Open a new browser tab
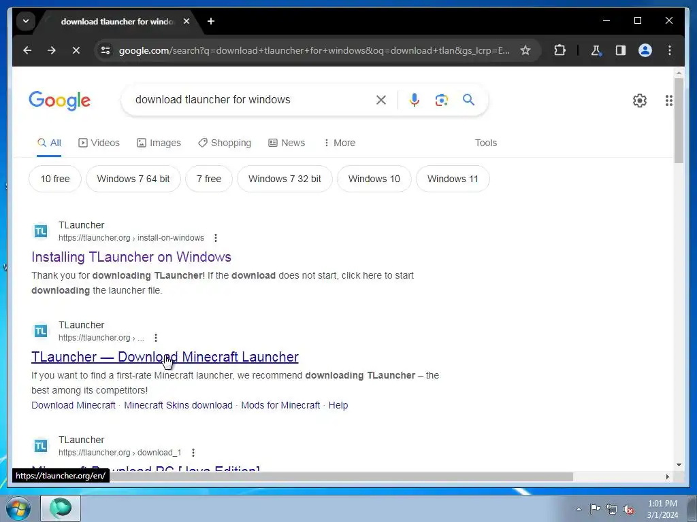 (x=211, y=21)
